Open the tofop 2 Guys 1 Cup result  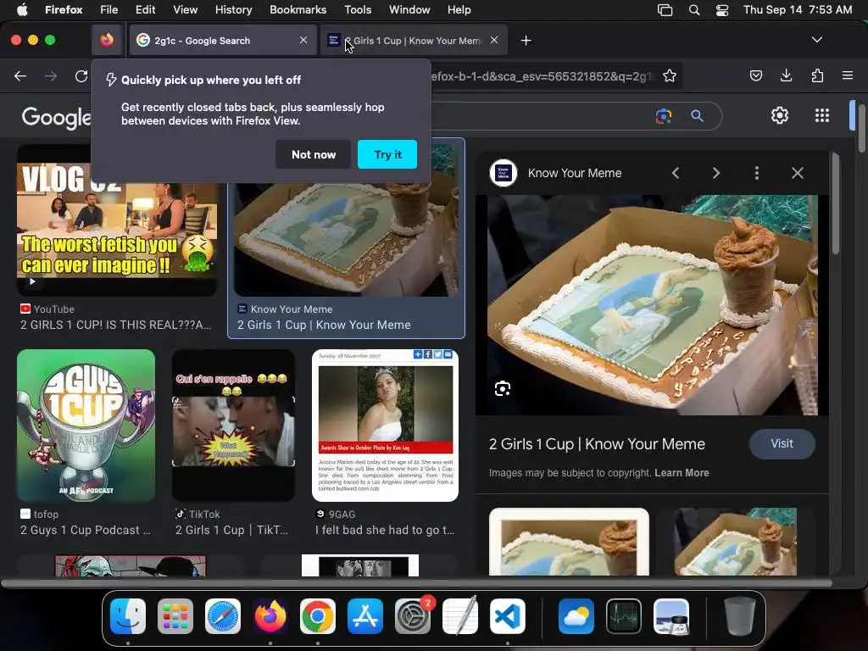86,426
